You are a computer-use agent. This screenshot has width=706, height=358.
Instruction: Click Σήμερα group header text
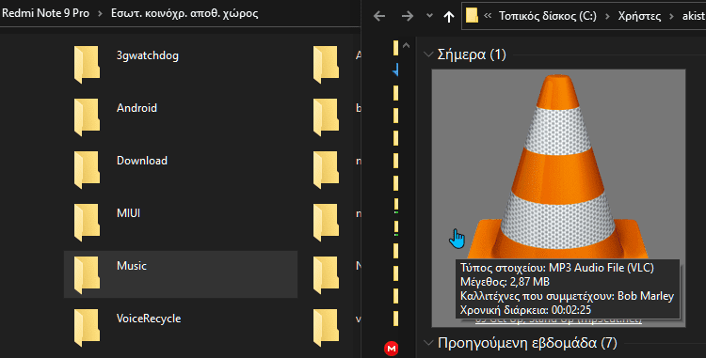coord(472,54)
